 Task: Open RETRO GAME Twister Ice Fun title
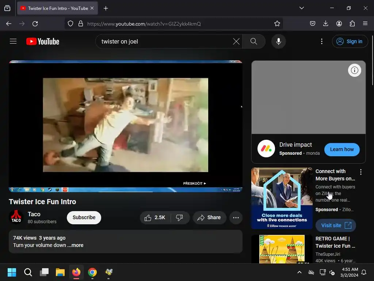click(x=335, y=242)
